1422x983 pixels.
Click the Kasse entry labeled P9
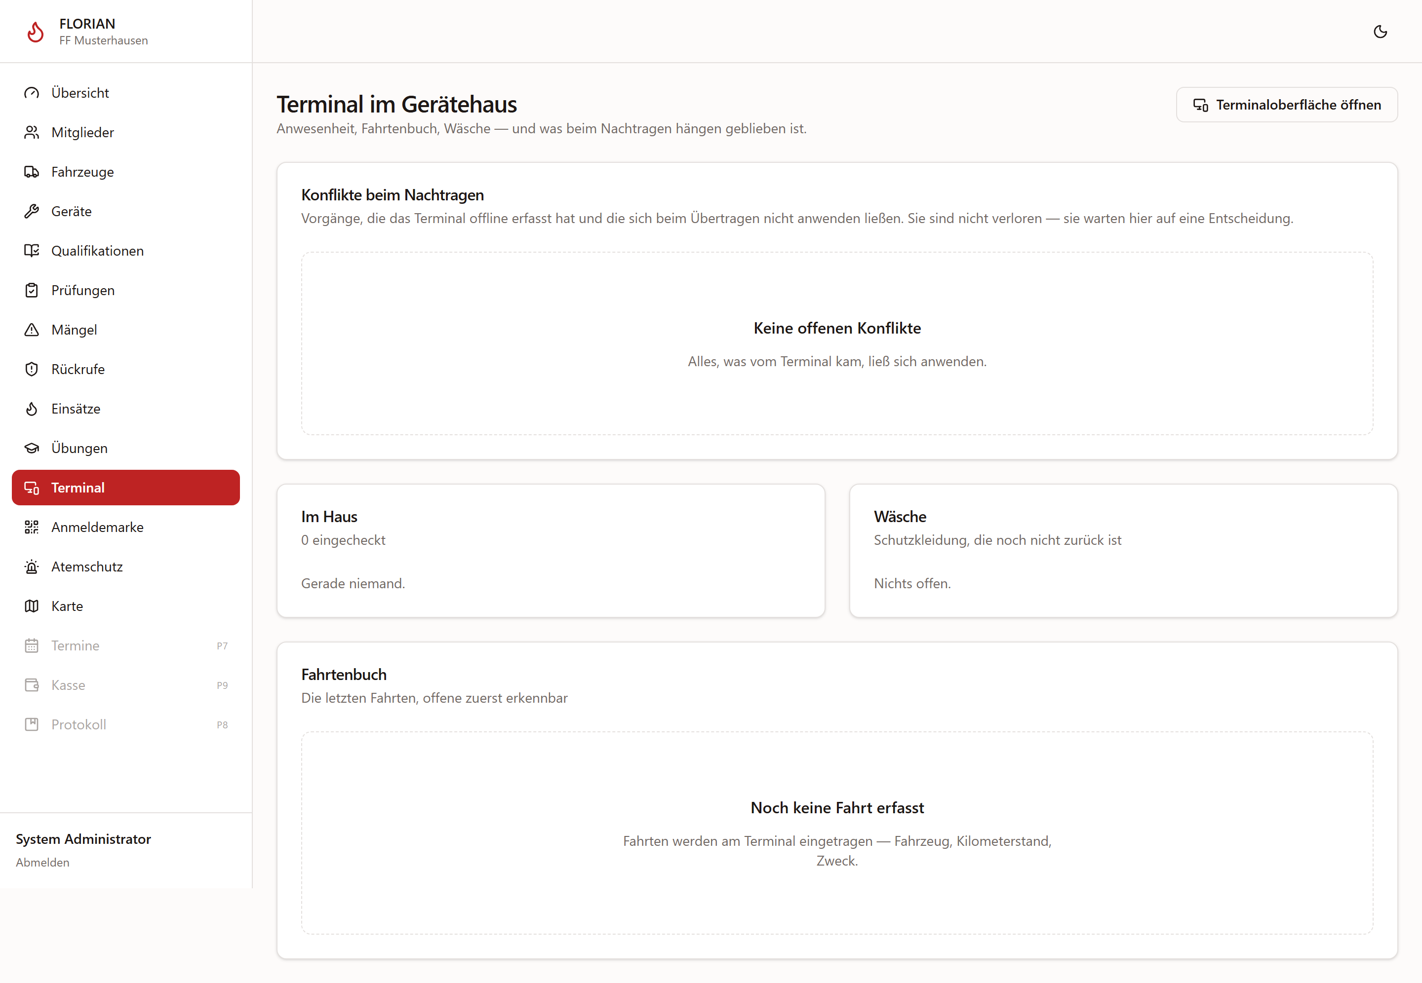tap(126, 685)
